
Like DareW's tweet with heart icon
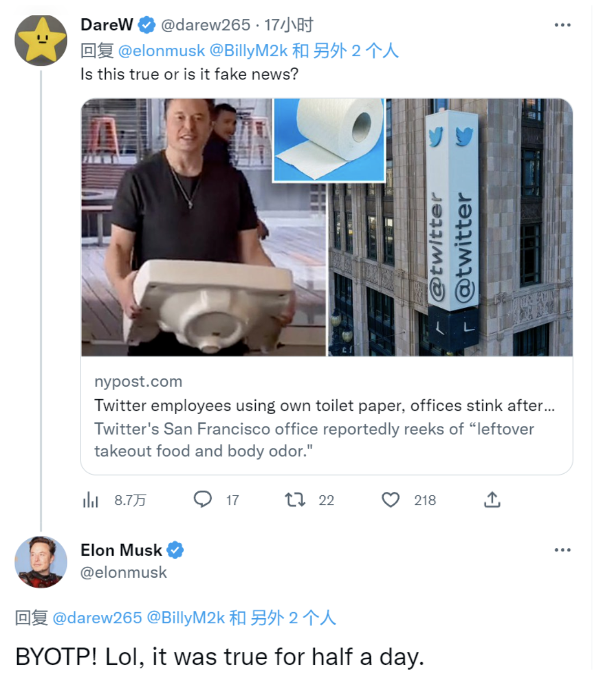[x=390, y=500]
